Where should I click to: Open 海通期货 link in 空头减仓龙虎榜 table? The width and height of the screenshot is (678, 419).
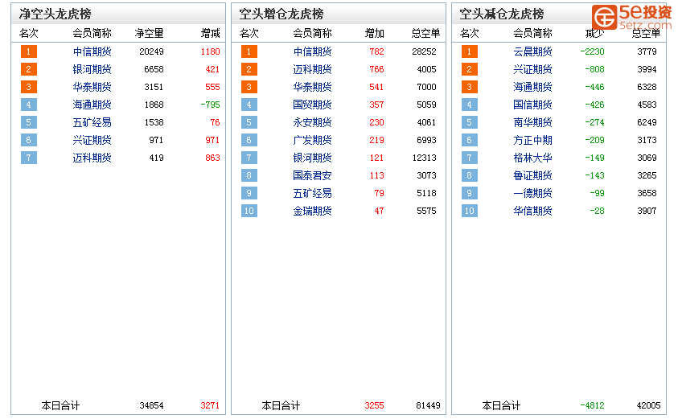coord(533,88)
